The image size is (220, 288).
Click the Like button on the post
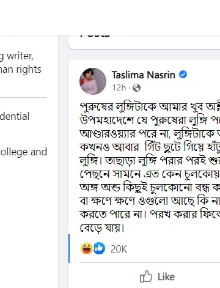click(x=157, y=276)
